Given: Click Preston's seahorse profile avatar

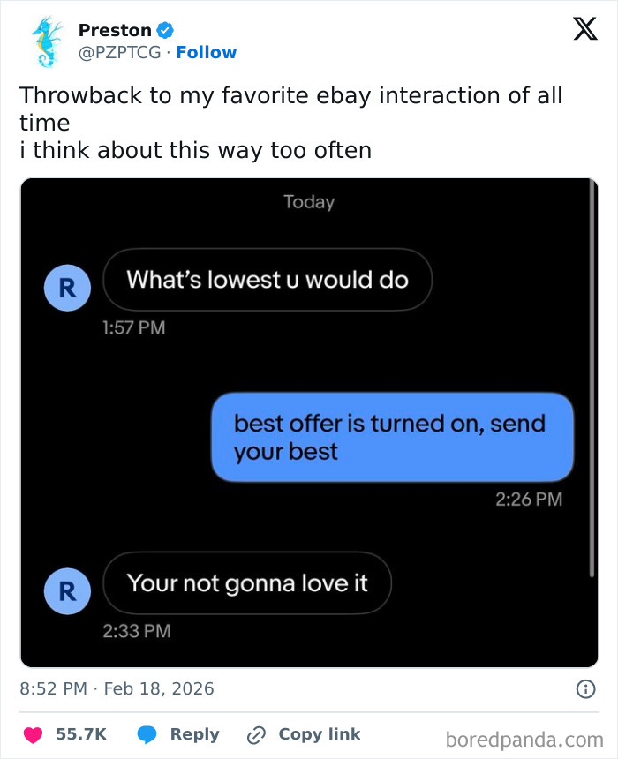Looking at the screenshot, I should click(x=44, y=39).
